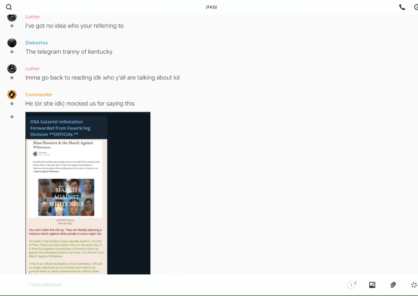The width and height of the screenshot is (418, 296).
Task: Attach a file using the paperclip icon
Action: pos(393,285)
